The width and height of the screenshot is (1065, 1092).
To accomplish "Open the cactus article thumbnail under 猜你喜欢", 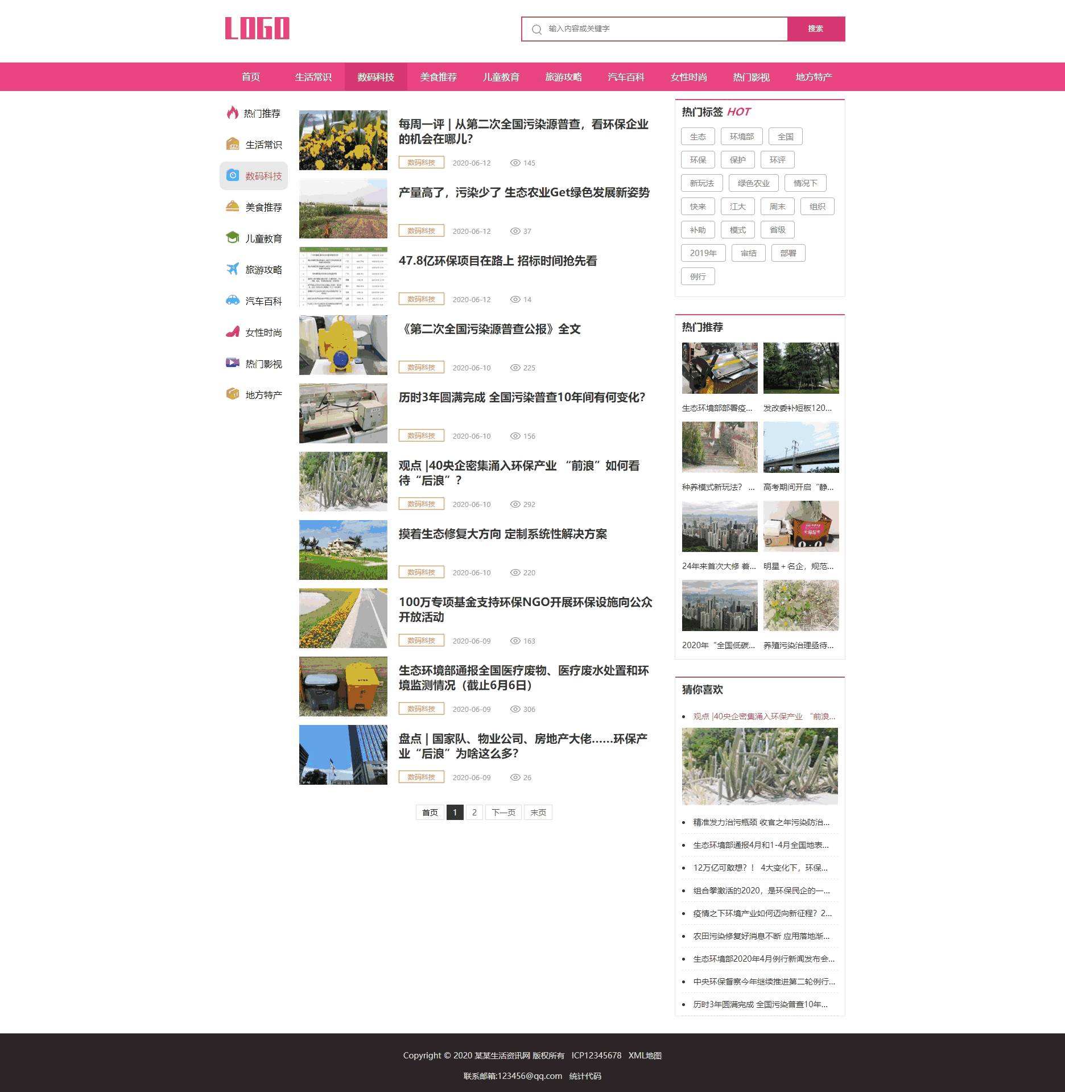I will 759,767.
